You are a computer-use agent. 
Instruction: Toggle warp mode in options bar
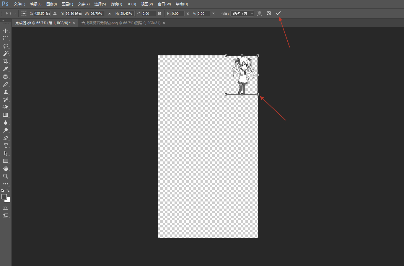[x=259, y=14]
